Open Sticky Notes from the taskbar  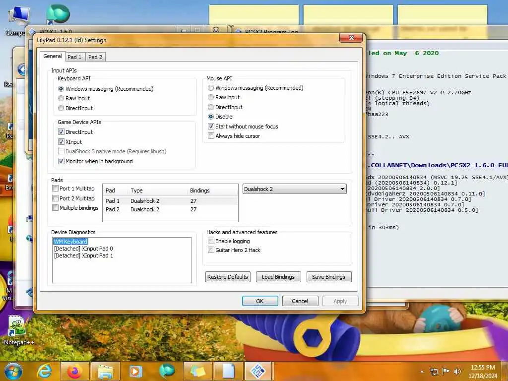pyautogui.click(x=197, y=371)
